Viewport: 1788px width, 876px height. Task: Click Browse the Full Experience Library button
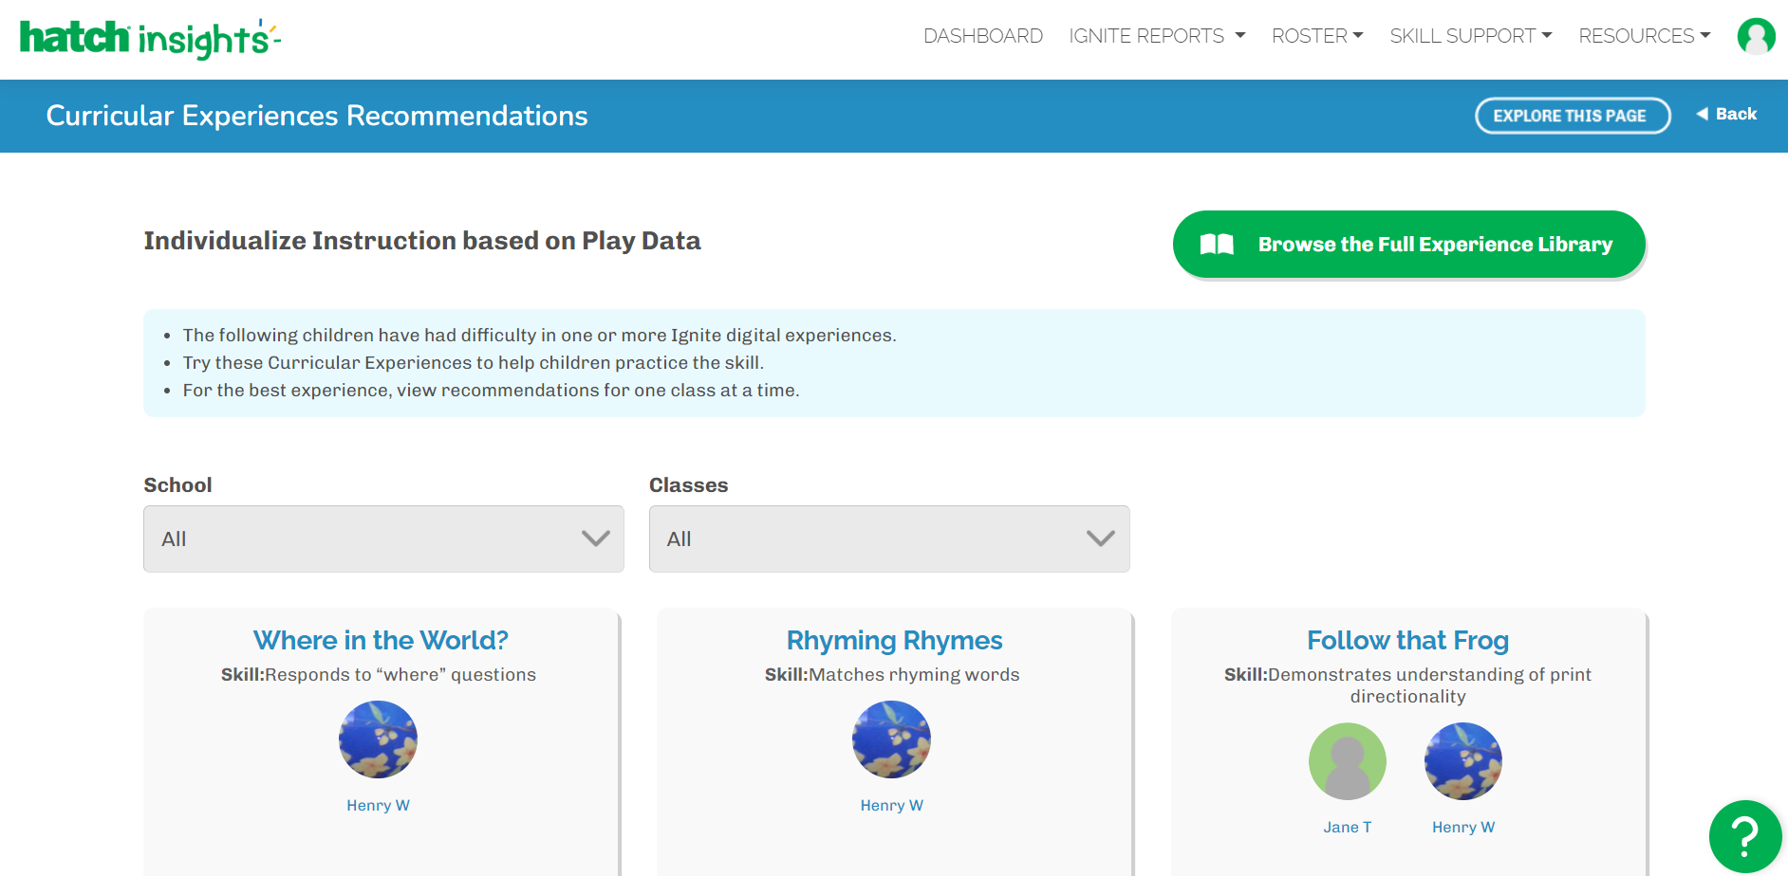1408,245
